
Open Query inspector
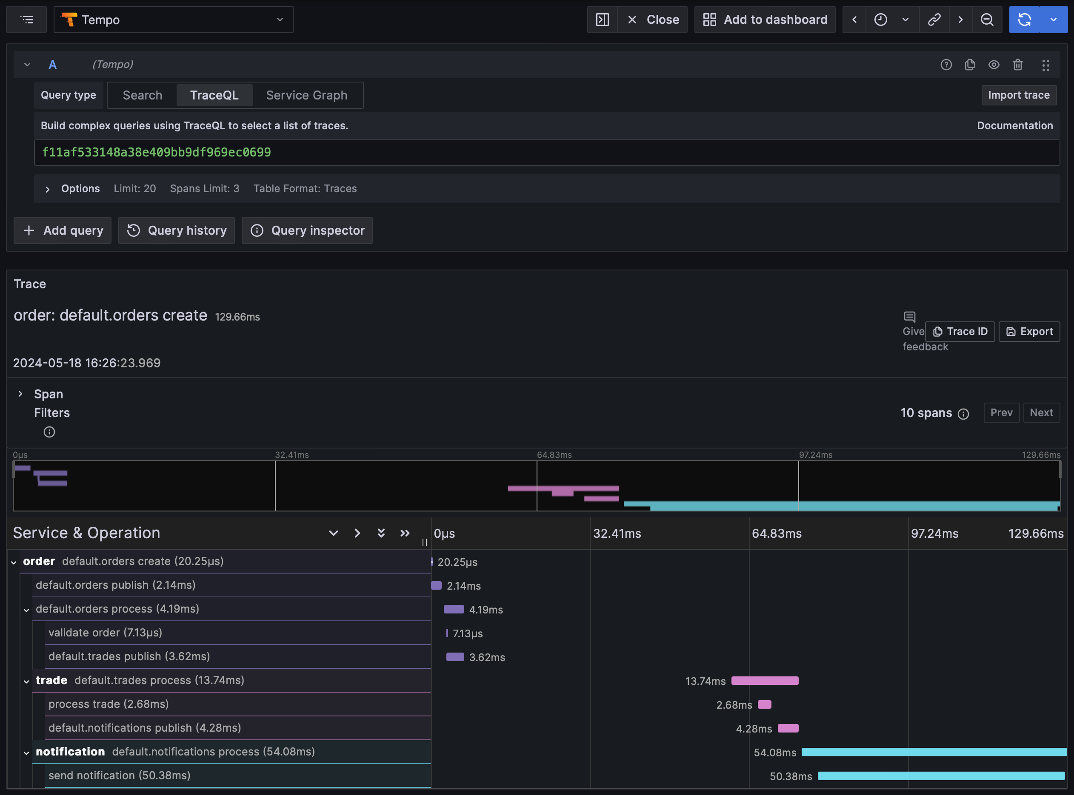[307, 230]
